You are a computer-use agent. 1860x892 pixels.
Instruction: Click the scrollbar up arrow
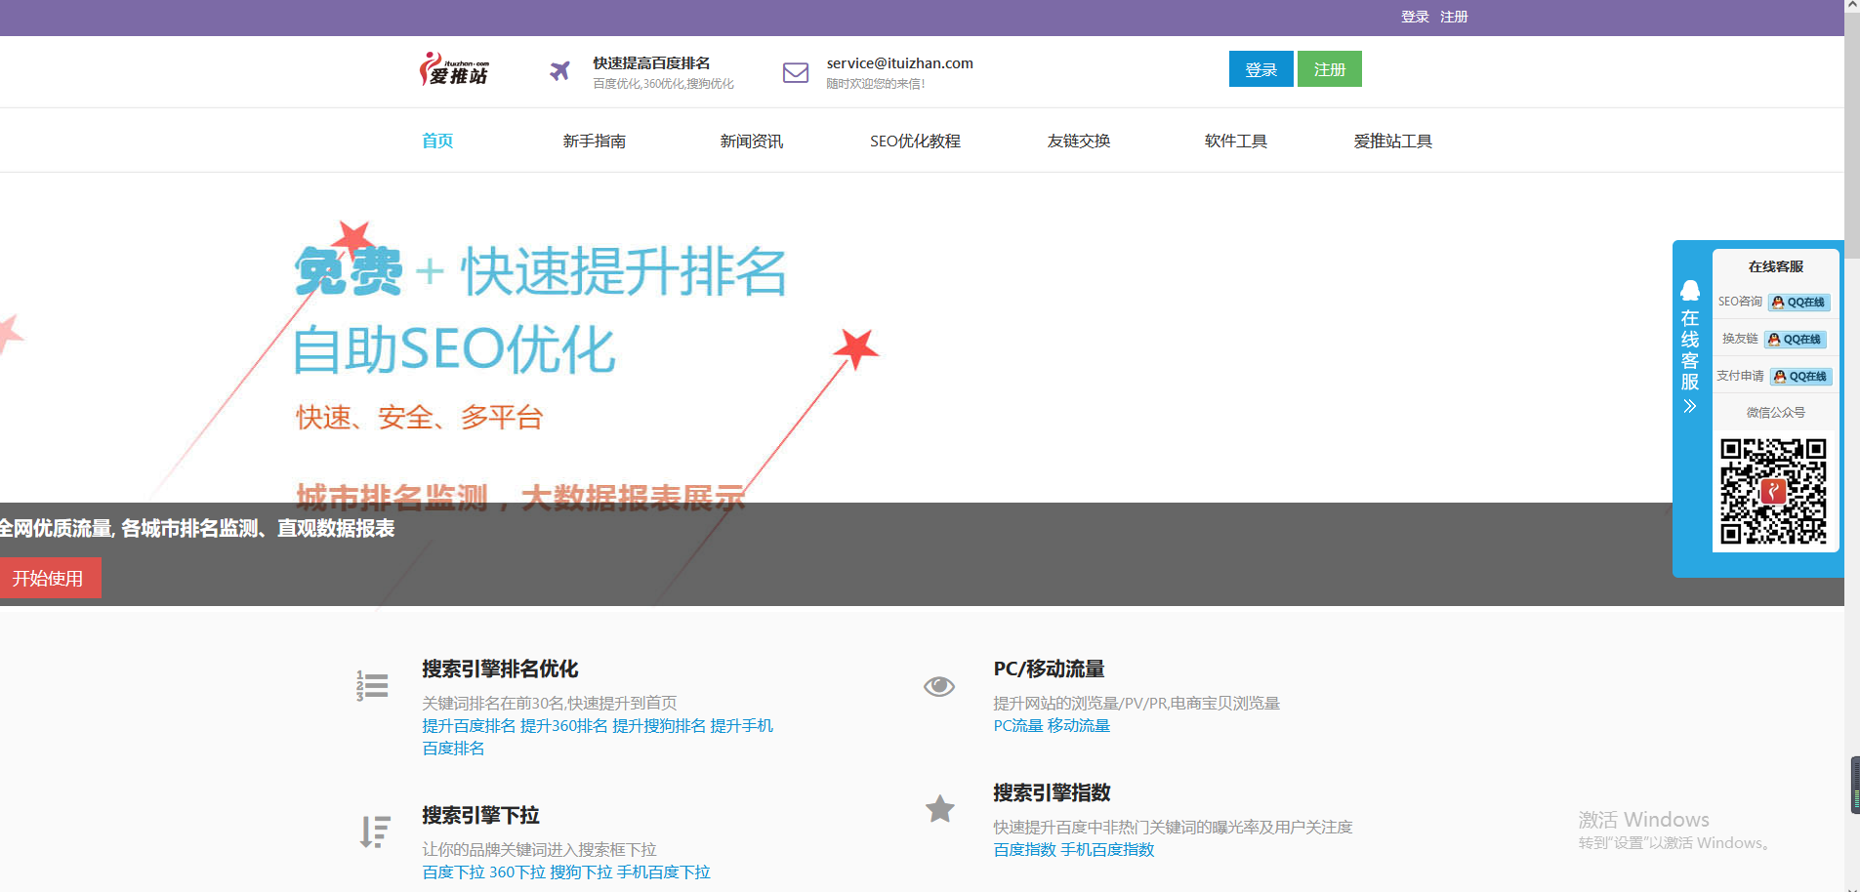pos(1852,6)
